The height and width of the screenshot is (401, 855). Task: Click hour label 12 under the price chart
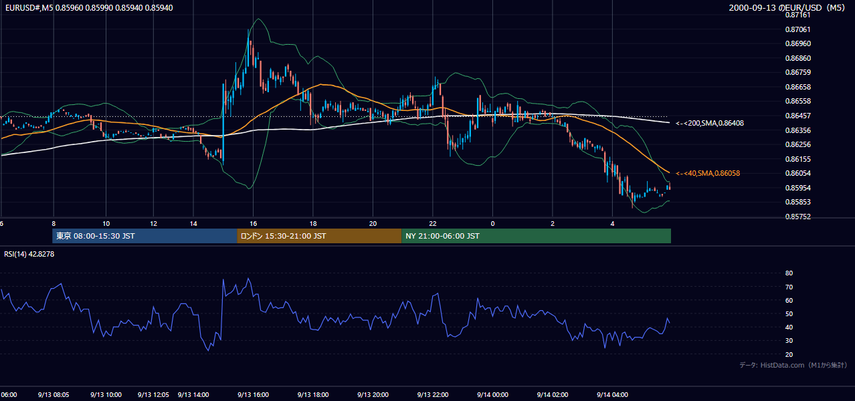(x=154, y=223)
